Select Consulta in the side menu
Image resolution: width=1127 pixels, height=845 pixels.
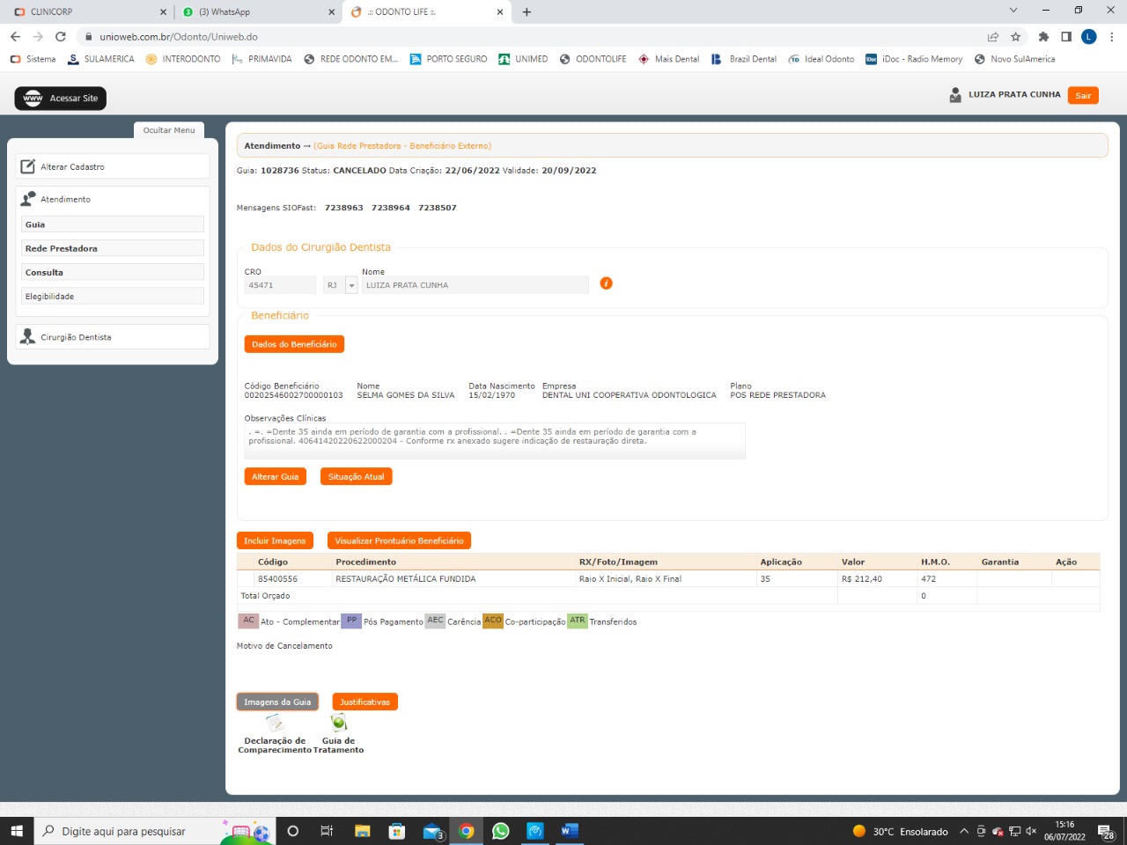[x=113, y=272]
